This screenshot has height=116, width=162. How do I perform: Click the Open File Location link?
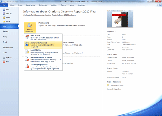117,85
